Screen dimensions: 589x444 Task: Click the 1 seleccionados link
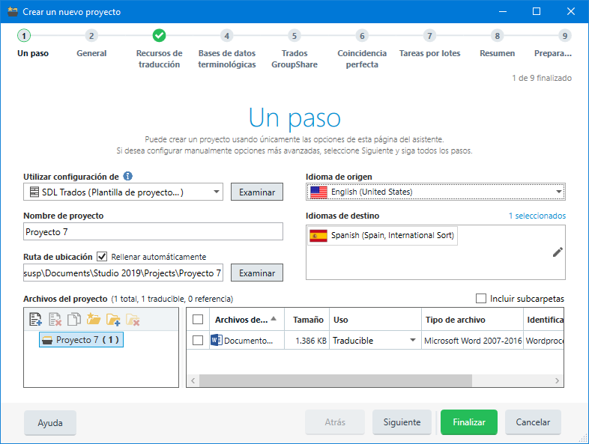click(x=537, y=216)
